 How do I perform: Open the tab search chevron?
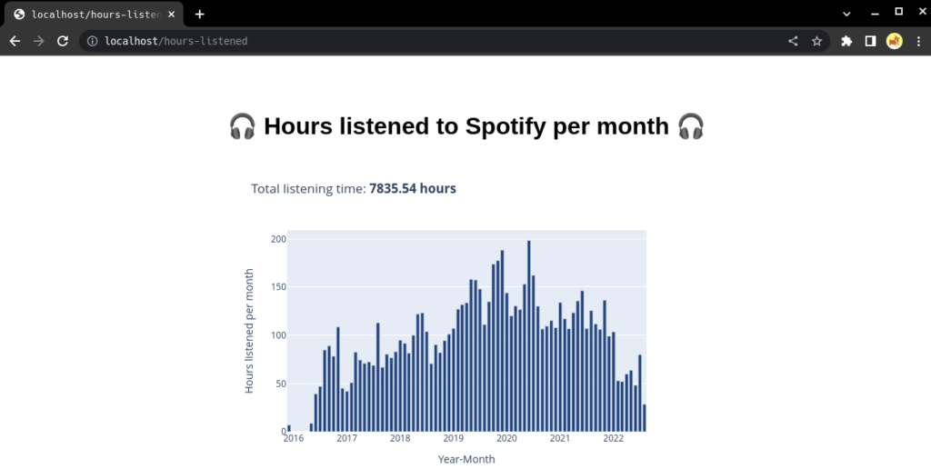(x=846, y=14)
